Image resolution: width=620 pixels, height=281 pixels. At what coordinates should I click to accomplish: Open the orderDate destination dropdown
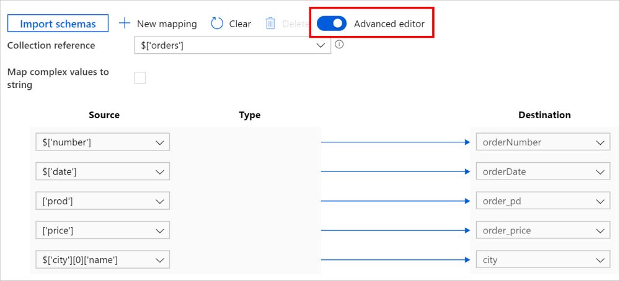[600, 171]
